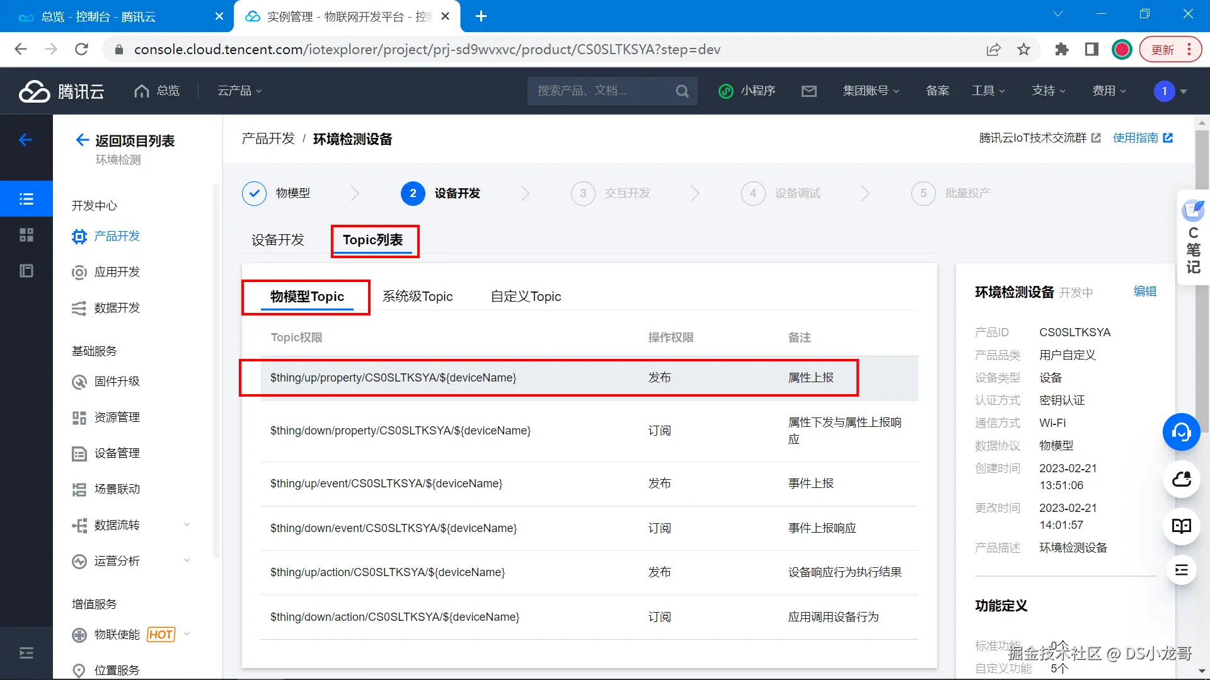Click the customer service headset icon
The height and width of the screenshot is (680, 1210).
1181,432
